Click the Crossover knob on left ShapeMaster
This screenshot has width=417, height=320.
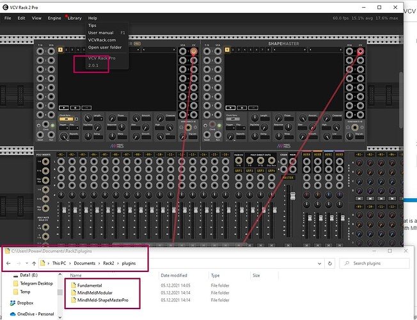pos(160,118)
